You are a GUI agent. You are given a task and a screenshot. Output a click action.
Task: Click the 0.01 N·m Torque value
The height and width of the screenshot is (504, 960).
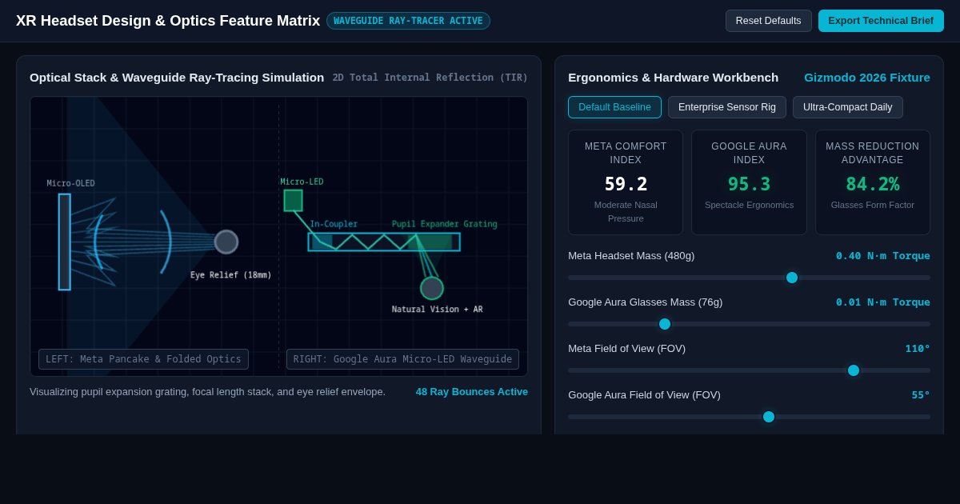(883, 302)
